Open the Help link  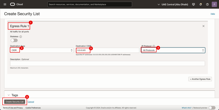[212, 14]
